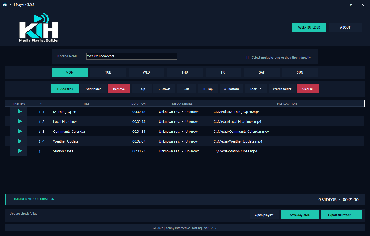Image resolution: width=370 pixels, height=236 pixels.
Task: Remove the selected playlist item
Action: [x=119, y=89]
